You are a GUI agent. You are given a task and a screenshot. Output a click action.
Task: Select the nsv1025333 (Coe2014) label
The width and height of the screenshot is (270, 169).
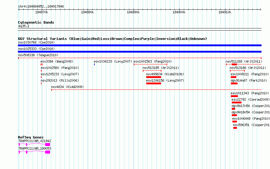click(x=36, y=49)
